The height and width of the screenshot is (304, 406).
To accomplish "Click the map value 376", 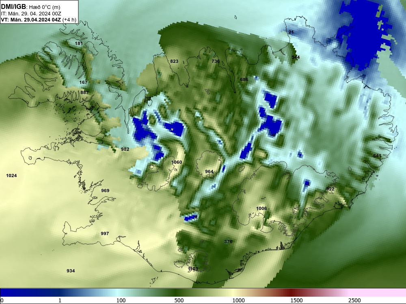I will [x=228, y=242].
